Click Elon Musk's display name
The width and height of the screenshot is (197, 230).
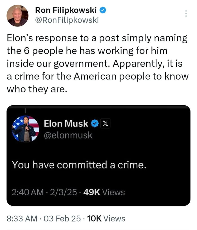point(66,123)
